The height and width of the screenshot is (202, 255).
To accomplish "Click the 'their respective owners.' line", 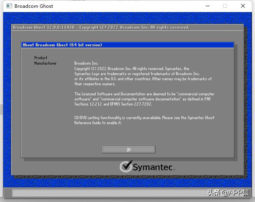I will click(95, 84).
